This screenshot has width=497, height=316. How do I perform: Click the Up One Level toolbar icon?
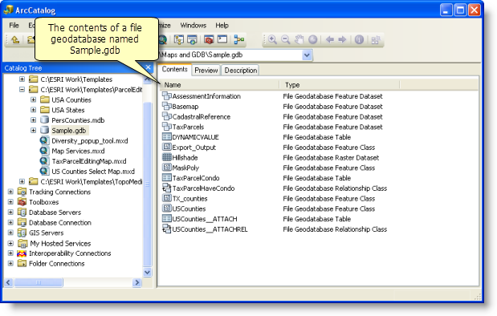[x=15, y=39]
